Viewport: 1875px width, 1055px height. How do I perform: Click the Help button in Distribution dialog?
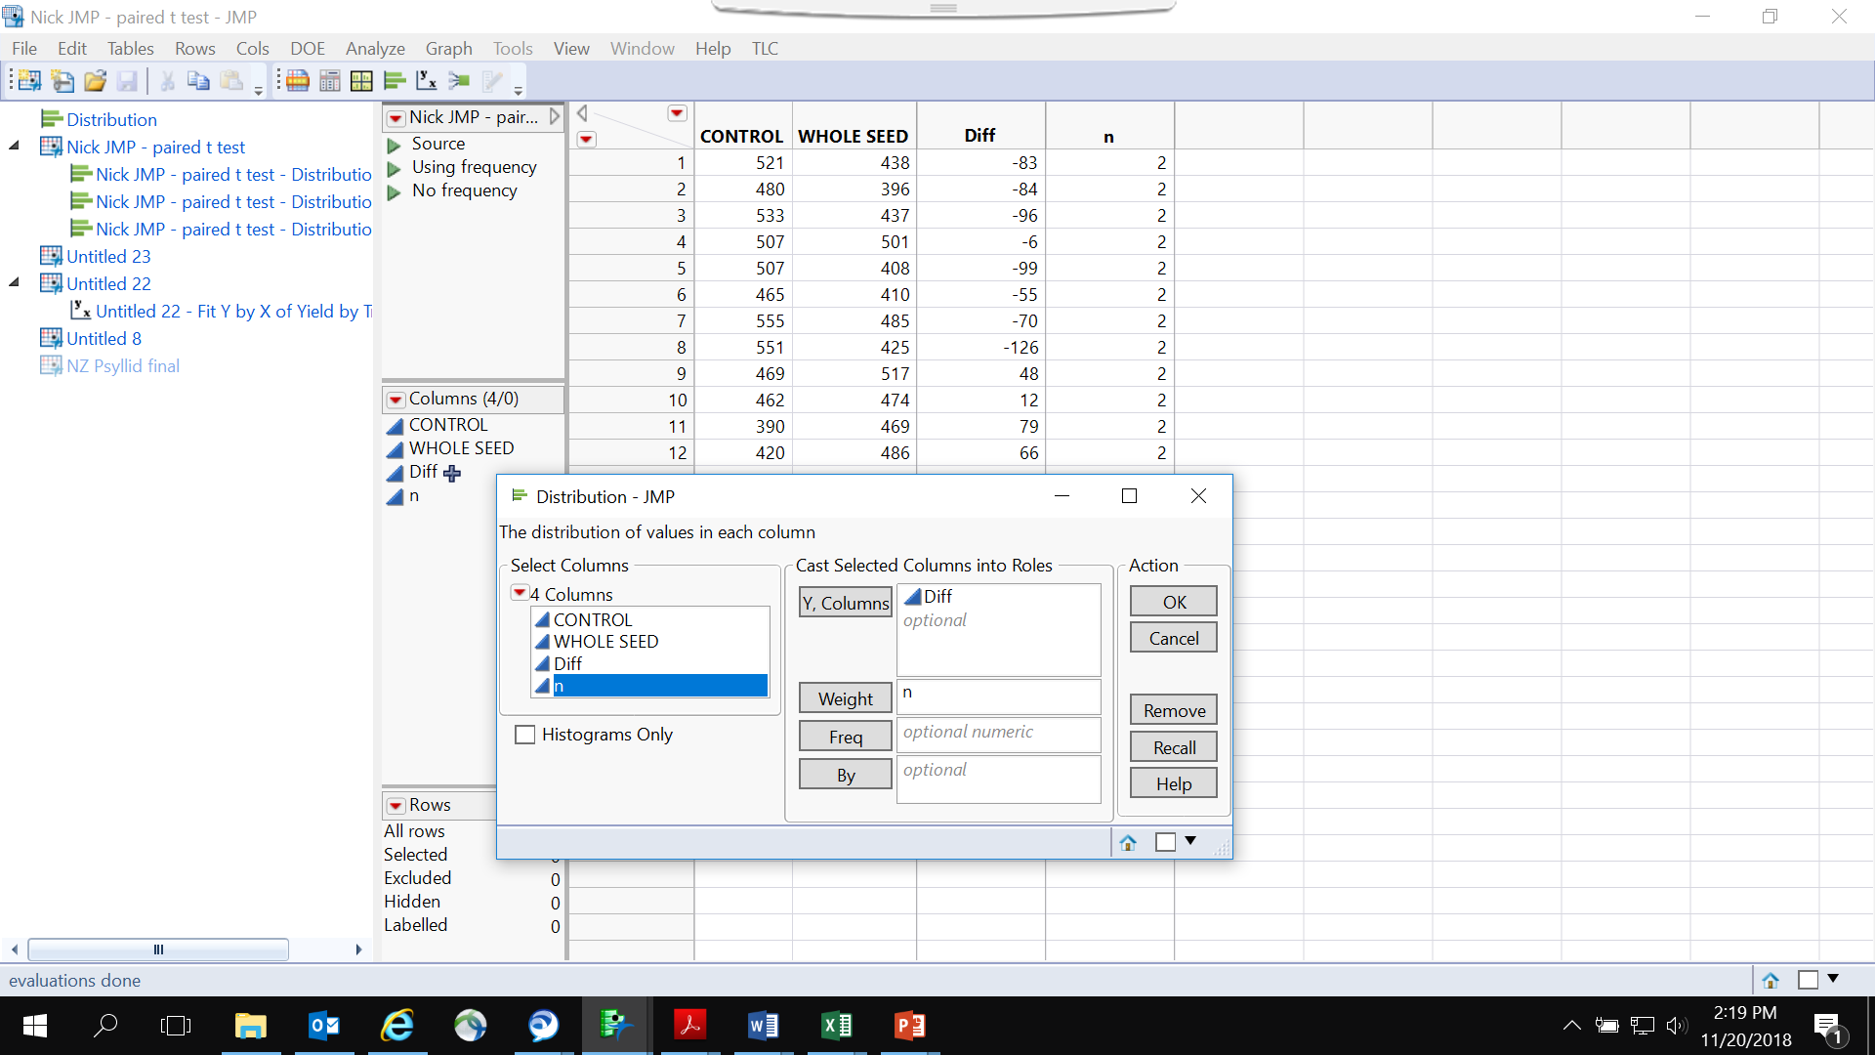1173,783
